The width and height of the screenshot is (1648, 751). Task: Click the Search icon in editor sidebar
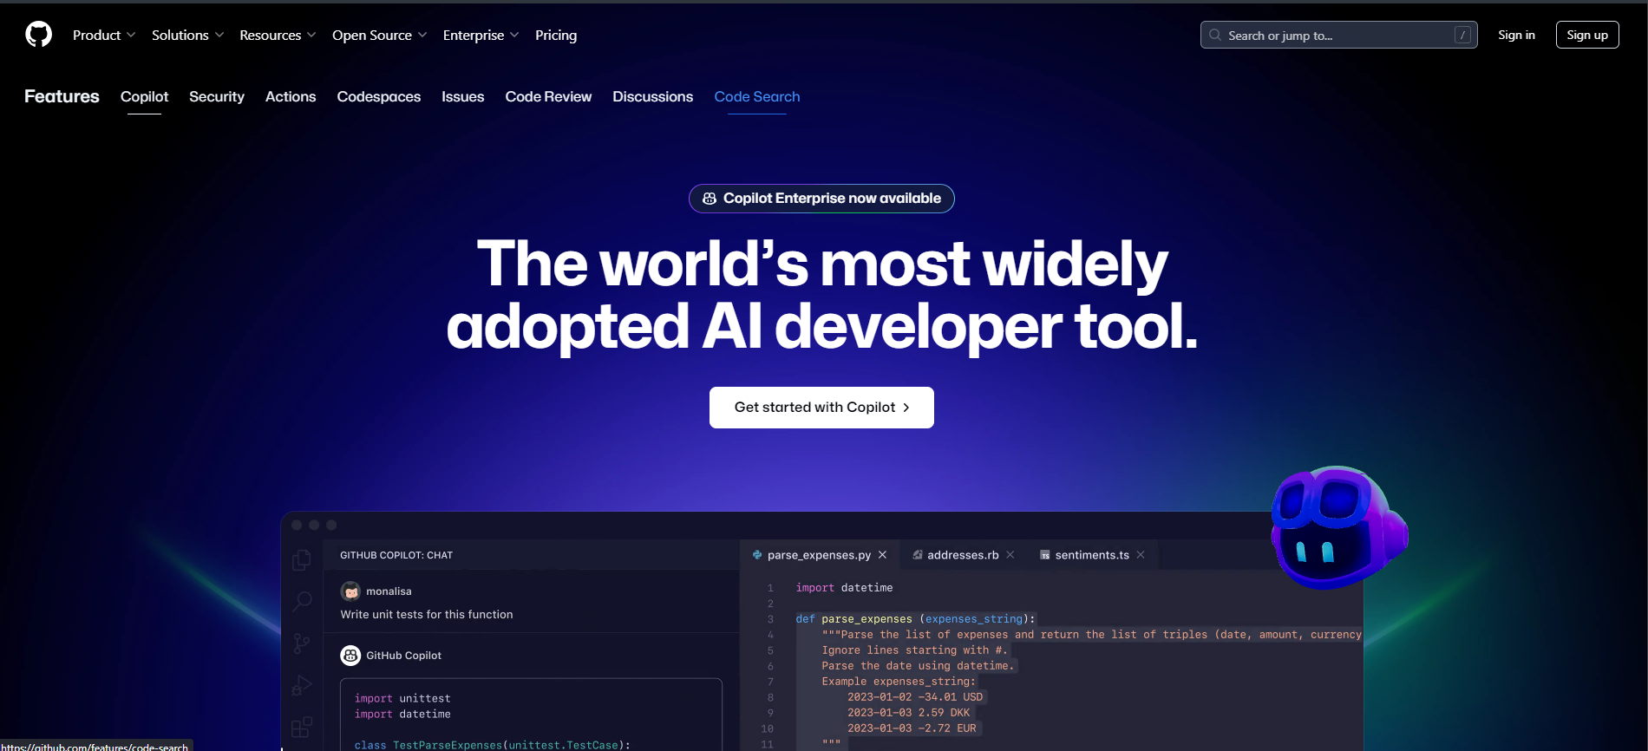coord(302,601)
